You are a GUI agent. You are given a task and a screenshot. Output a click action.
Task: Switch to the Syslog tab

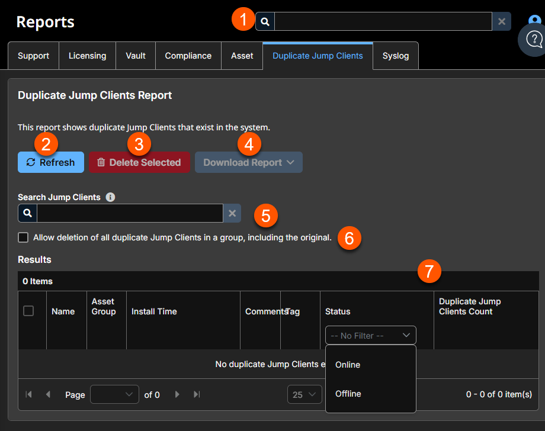coord(396,56)
